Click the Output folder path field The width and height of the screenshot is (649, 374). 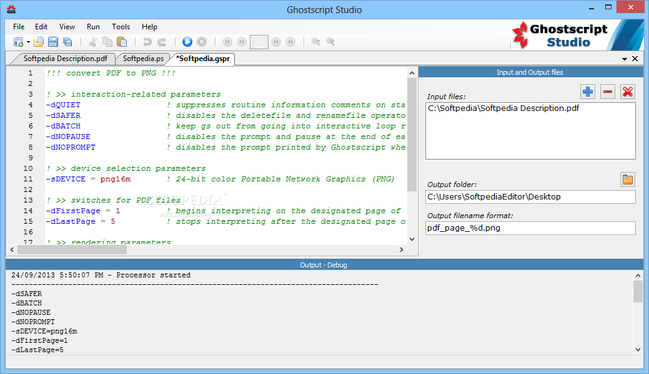point(530,197)
